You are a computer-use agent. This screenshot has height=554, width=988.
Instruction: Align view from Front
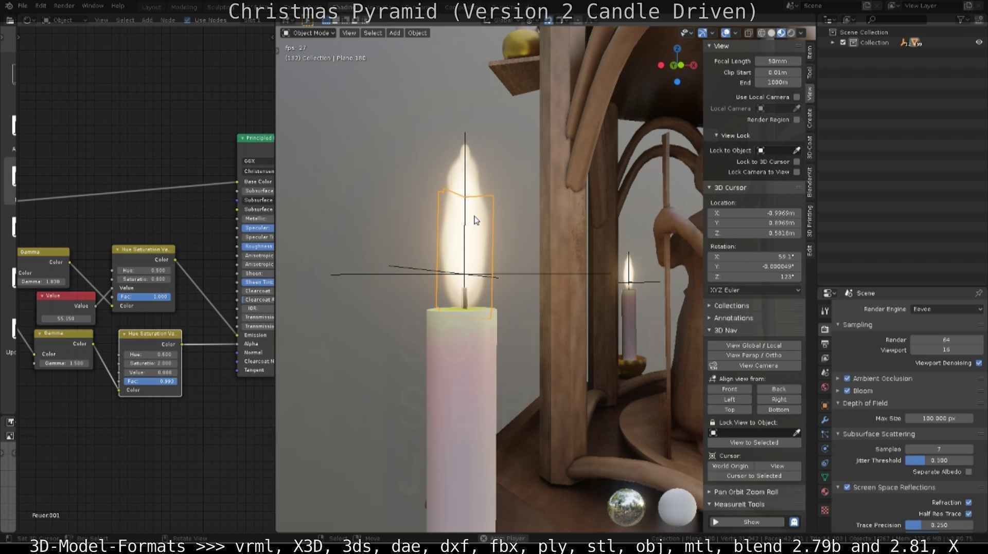coord(729,389)
